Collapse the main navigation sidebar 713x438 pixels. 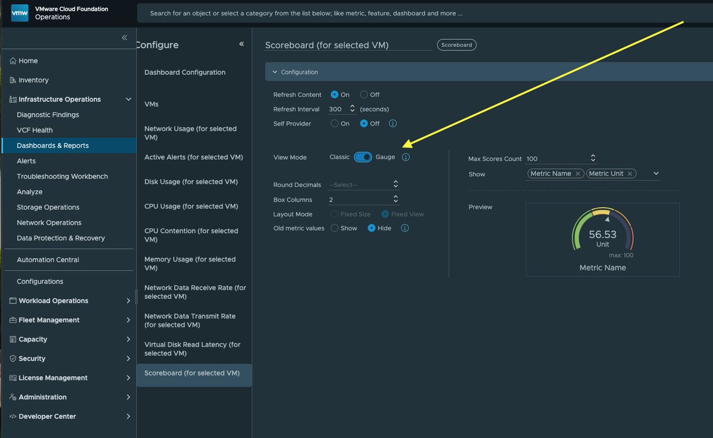tap(124, 37)
